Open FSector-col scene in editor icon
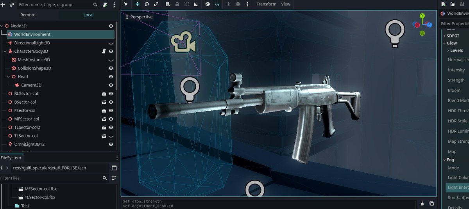The image size is (469, 209). (104, 111)
